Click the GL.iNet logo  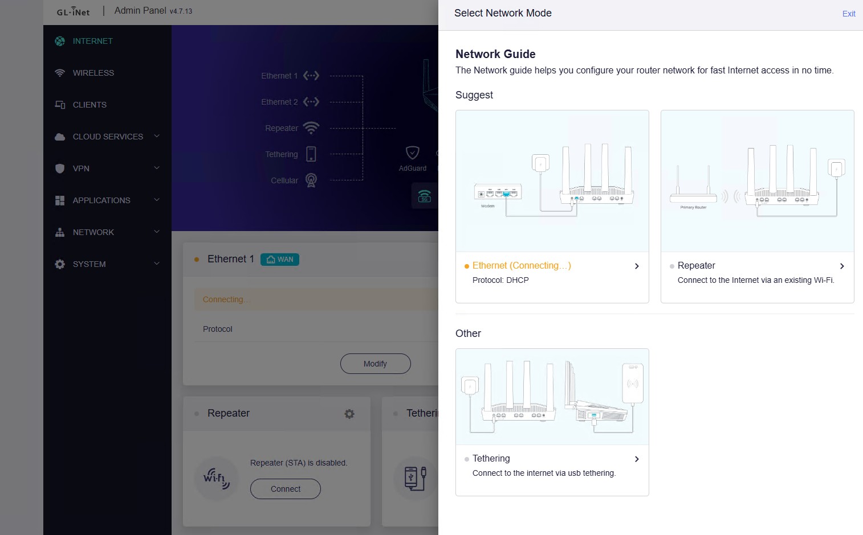pyautogui.click(x=74, y=11)
